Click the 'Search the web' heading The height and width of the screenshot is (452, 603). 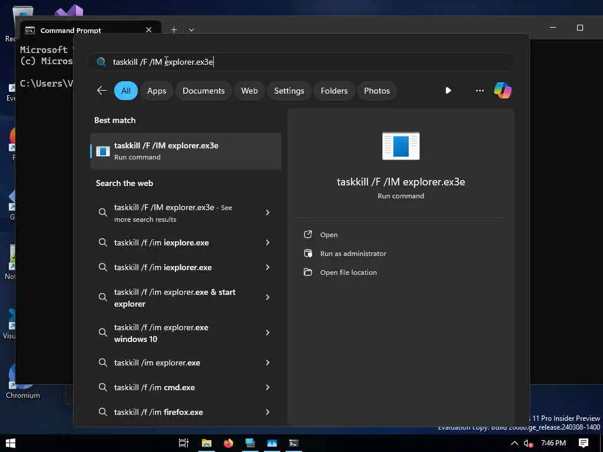(124, 184)
